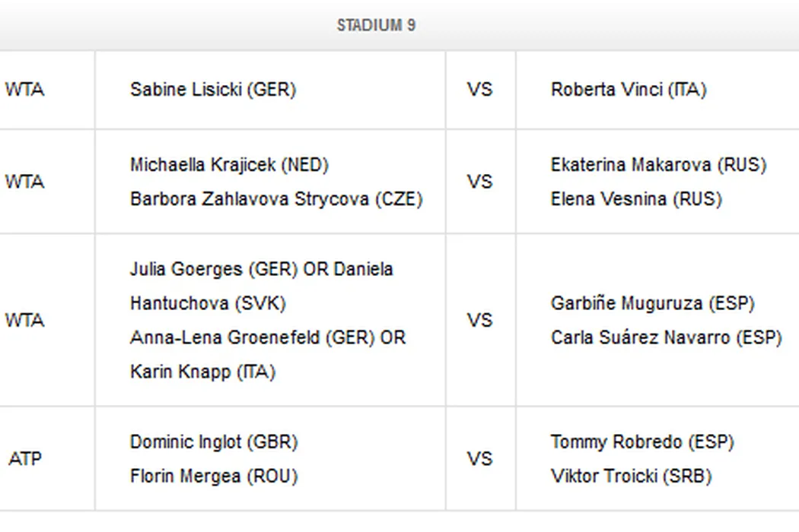This screenshot has height=532, width=799.
Task: Select Carla Suárez Navarro (ESP)
Action: pos(666,337)
